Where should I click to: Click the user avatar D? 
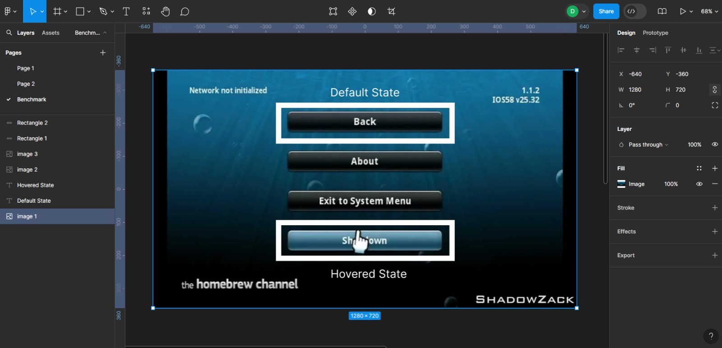coord(572,11)
